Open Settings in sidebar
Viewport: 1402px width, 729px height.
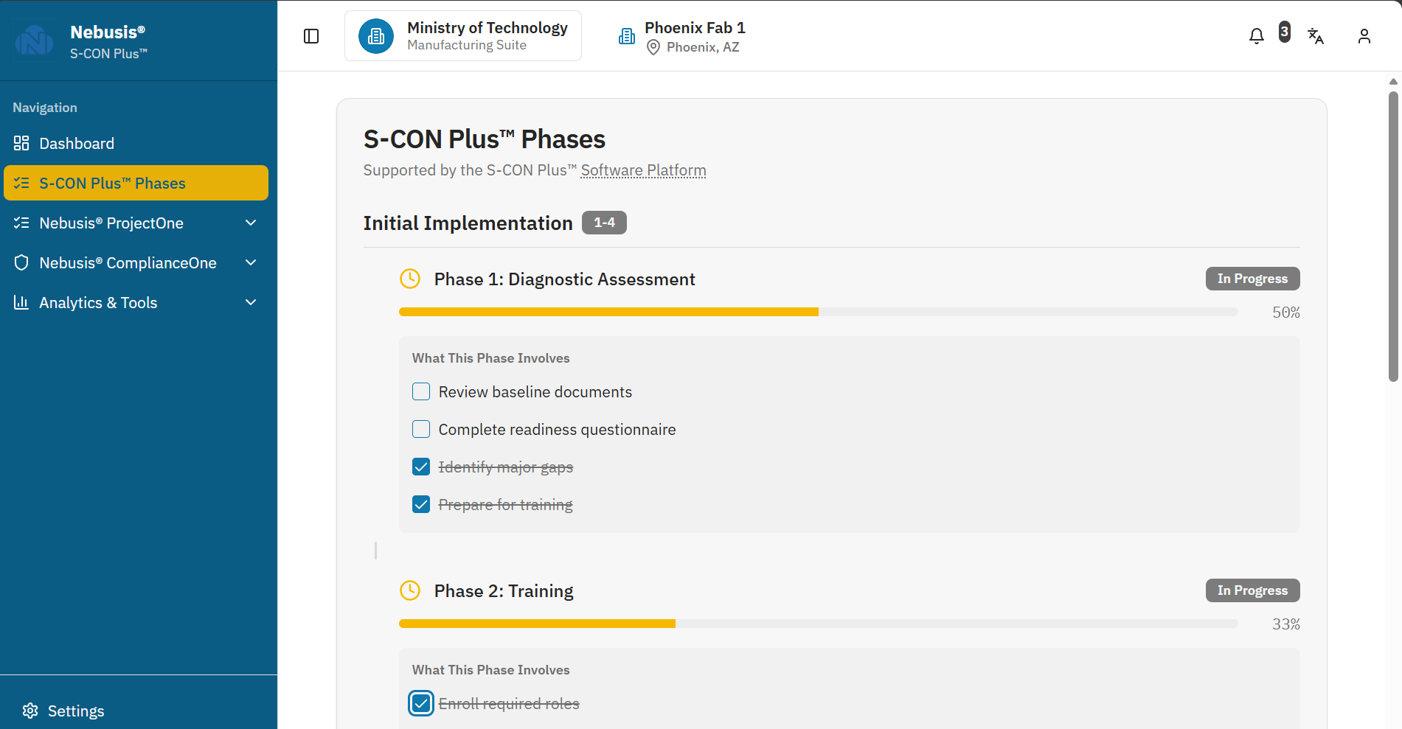(63, 711)
